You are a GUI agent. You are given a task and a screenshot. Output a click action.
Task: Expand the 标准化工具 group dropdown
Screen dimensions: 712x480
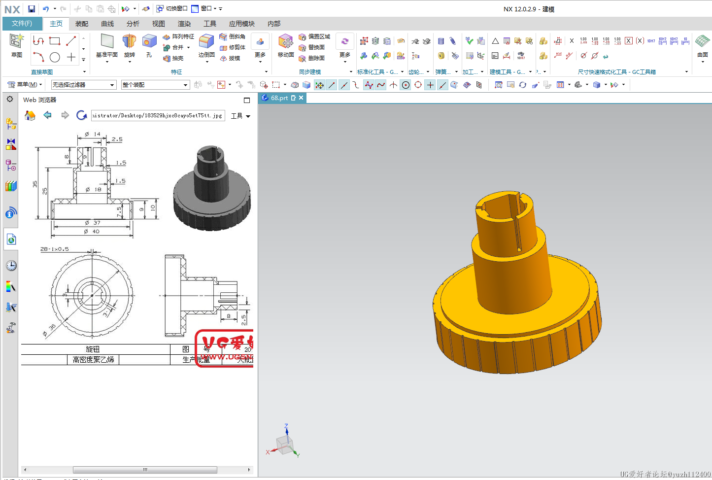pyautogui.click(x=402, y=72)
